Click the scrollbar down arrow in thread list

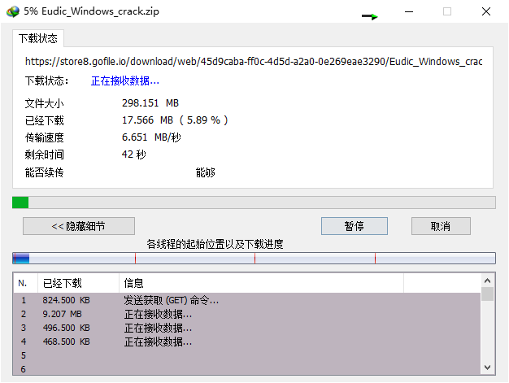(487, 368)
